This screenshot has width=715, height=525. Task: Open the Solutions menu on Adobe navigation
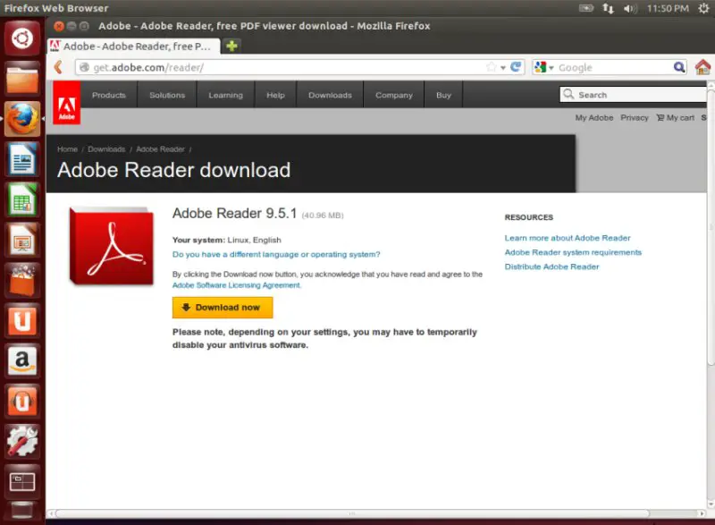[x=167, y=95]
